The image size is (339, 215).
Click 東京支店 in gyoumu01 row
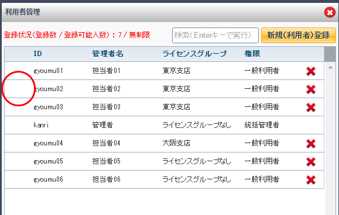click(176, 71)
